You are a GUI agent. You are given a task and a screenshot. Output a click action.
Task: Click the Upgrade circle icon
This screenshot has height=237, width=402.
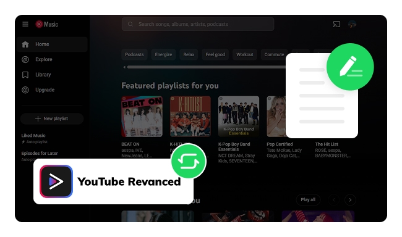(25, 90)
